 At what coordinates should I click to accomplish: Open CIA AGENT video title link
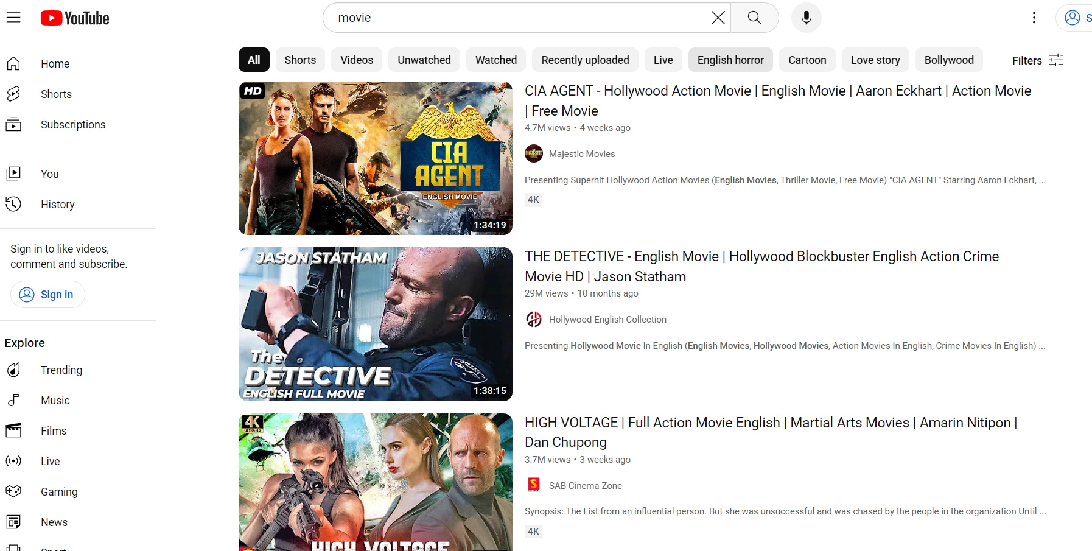point(778,100)
